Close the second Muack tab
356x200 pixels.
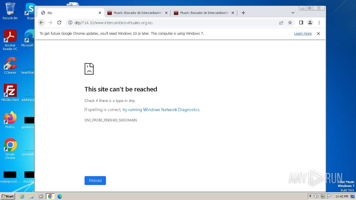tap(166, 13)
